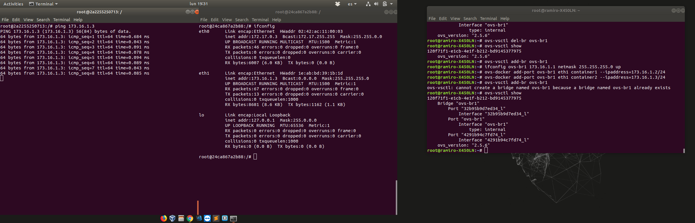The width and height of the screenshot is (695, 223).
Task: Open Search menu in root@24ca867a2b88 terminal
Action: coord(242,20)
